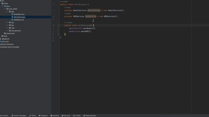The image size is (209, 117).
Task: Show the Problems tool window
Action: (x=43, y=116)
